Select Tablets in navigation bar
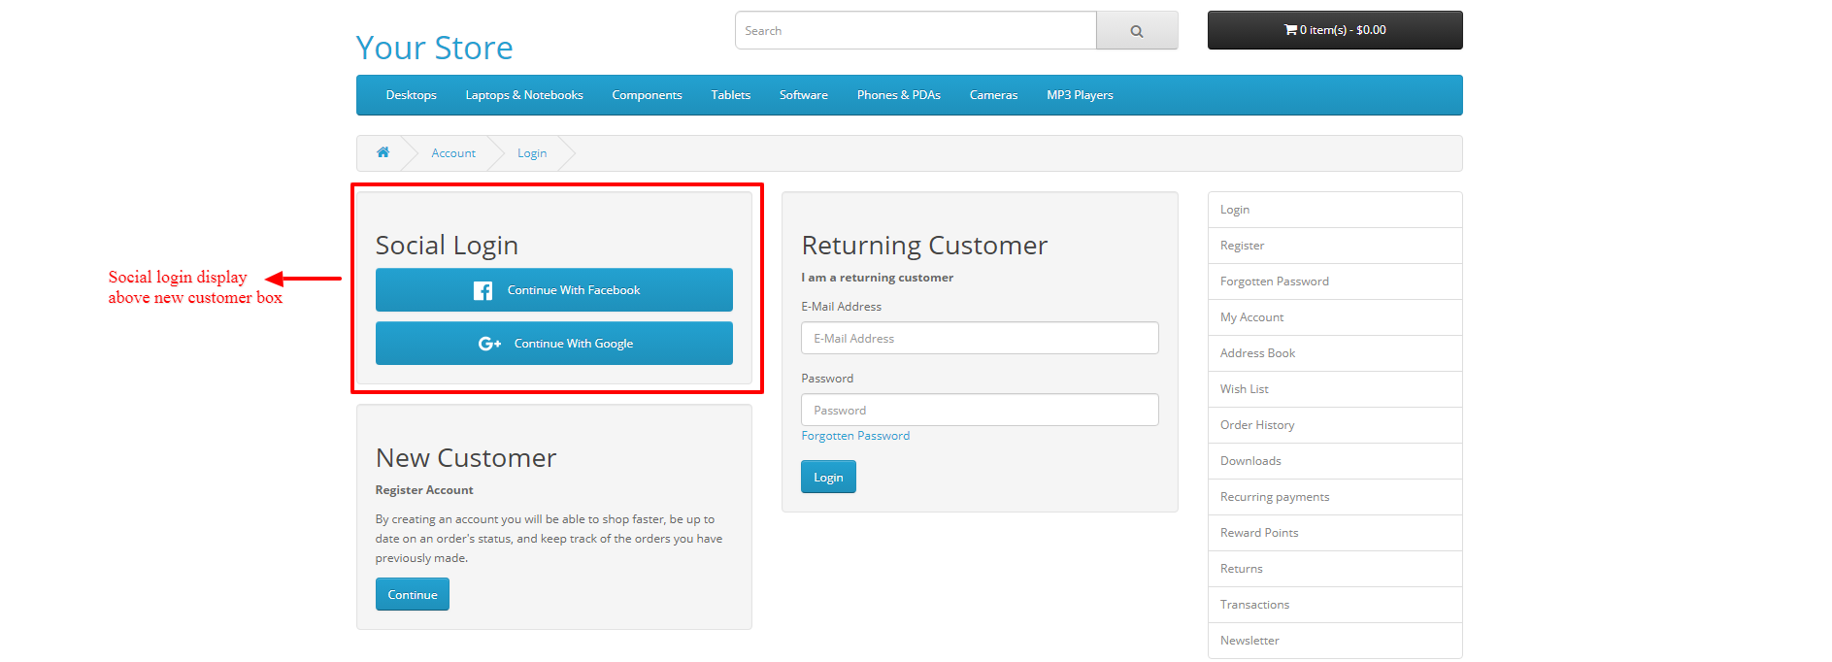Screen dimensions: 1832x662 (730, 95)
